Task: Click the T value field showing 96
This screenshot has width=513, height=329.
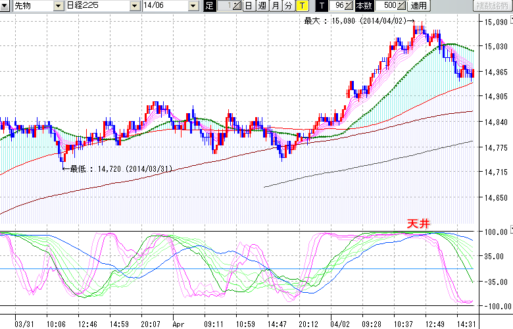Action: point(339,6)
